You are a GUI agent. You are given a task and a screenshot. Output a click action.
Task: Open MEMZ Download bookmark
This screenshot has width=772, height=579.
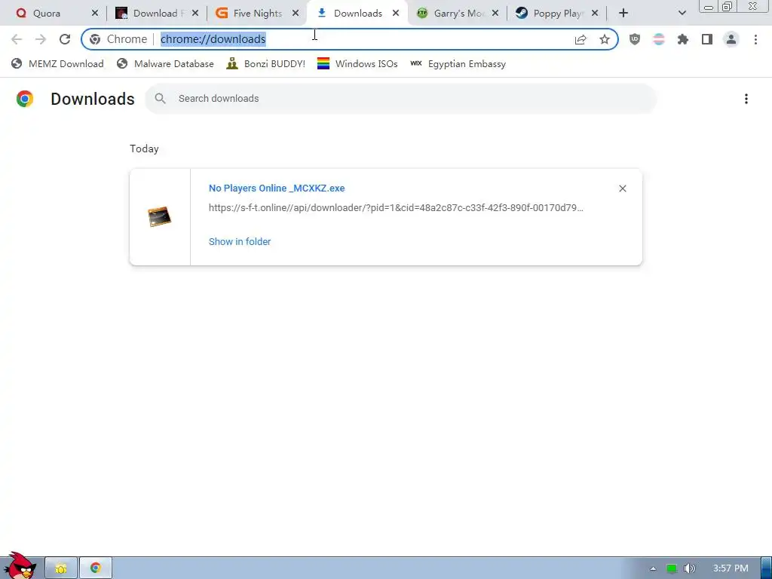point(57,63)
